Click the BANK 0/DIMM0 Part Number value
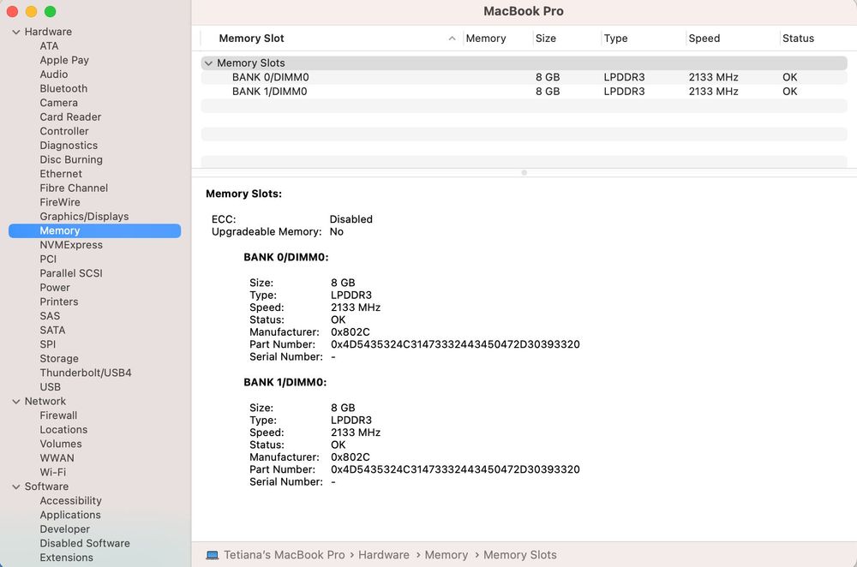This screenshot has height=567, width=857. click(455, 344)
